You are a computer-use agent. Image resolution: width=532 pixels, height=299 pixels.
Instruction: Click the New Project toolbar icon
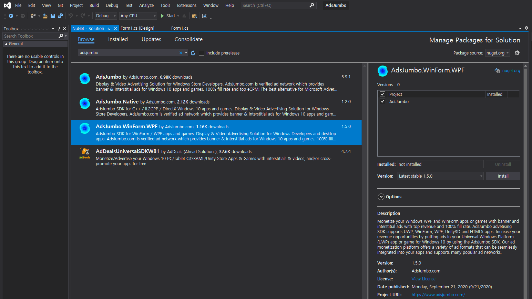(x=33, y=16)
